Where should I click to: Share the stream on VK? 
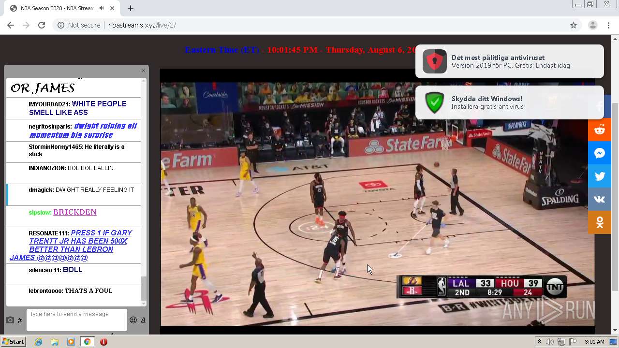[600, 200]
